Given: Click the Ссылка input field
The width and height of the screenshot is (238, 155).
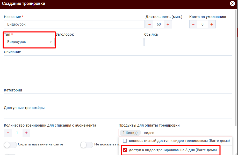Looking at the screenshot, I should point(188,42).
